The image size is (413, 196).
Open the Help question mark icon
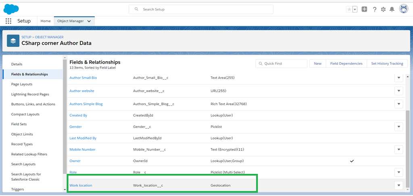pos(375,10)
